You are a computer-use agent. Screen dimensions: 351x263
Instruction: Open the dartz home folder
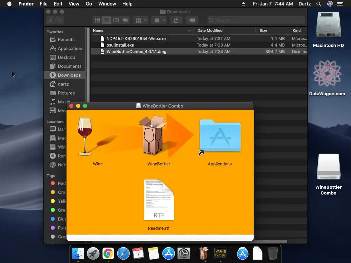pyautogui.click(x=65, y=84)
